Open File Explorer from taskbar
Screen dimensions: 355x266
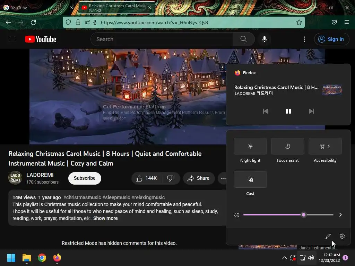(x=26, y=258)
